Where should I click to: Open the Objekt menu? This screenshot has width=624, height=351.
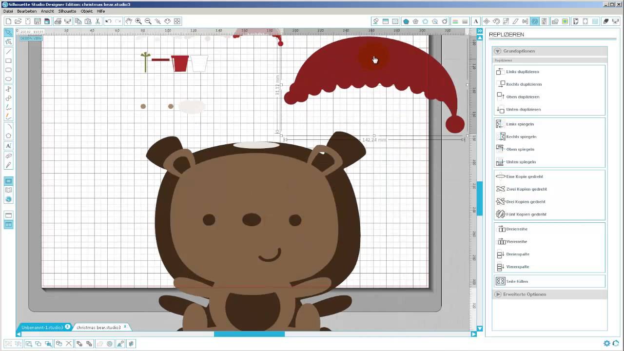pyautogui.click(x=87, y=11)
